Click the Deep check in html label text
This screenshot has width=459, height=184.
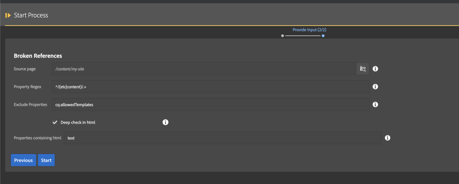(x=78, y=122)
